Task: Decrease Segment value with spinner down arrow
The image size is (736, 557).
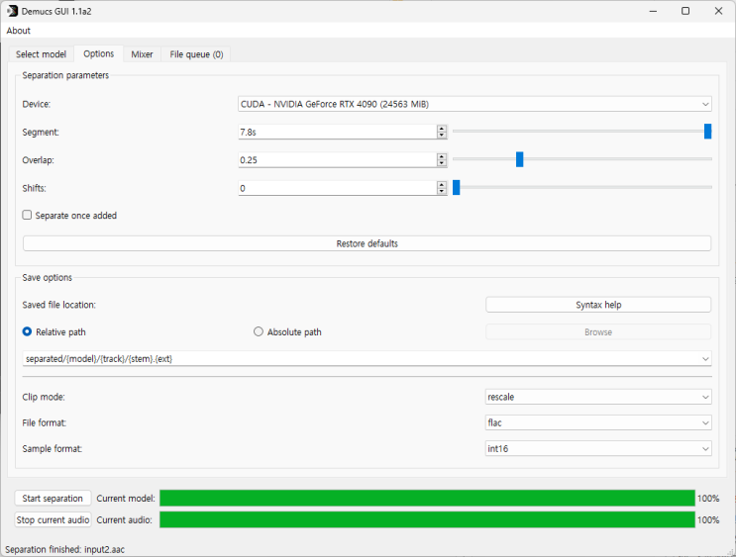Action: point(441,135)
